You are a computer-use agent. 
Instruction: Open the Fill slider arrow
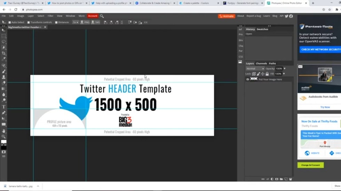pos(284,74)
